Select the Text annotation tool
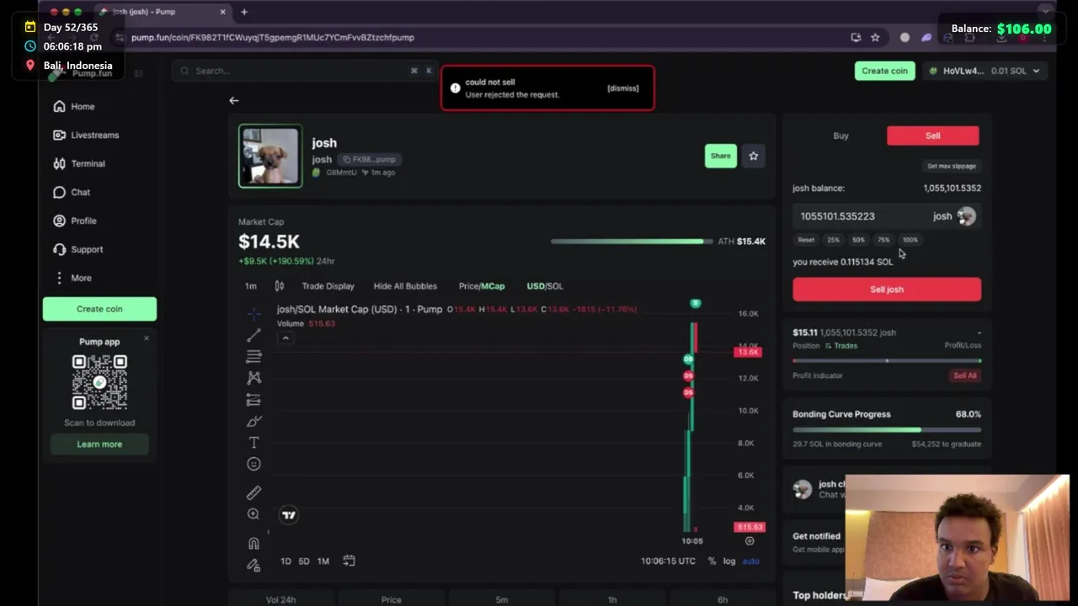 [253, 442]
